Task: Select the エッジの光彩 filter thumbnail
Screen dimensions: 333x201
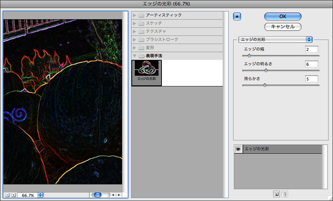Action: click(147, 73)
